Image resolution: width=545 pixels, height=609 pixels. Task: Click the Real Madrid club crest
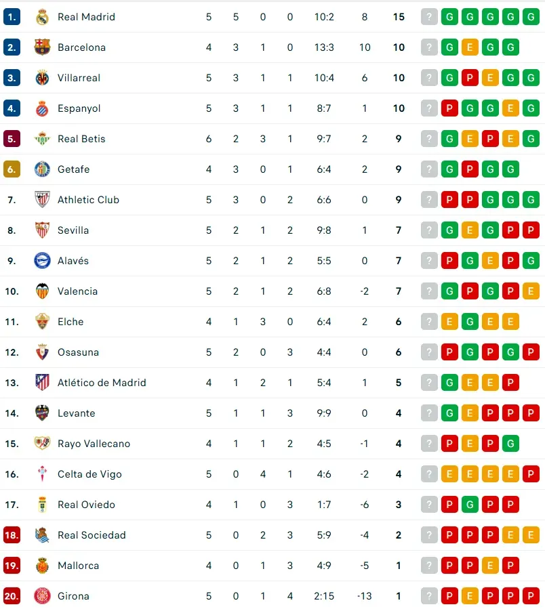click(42, 17)
